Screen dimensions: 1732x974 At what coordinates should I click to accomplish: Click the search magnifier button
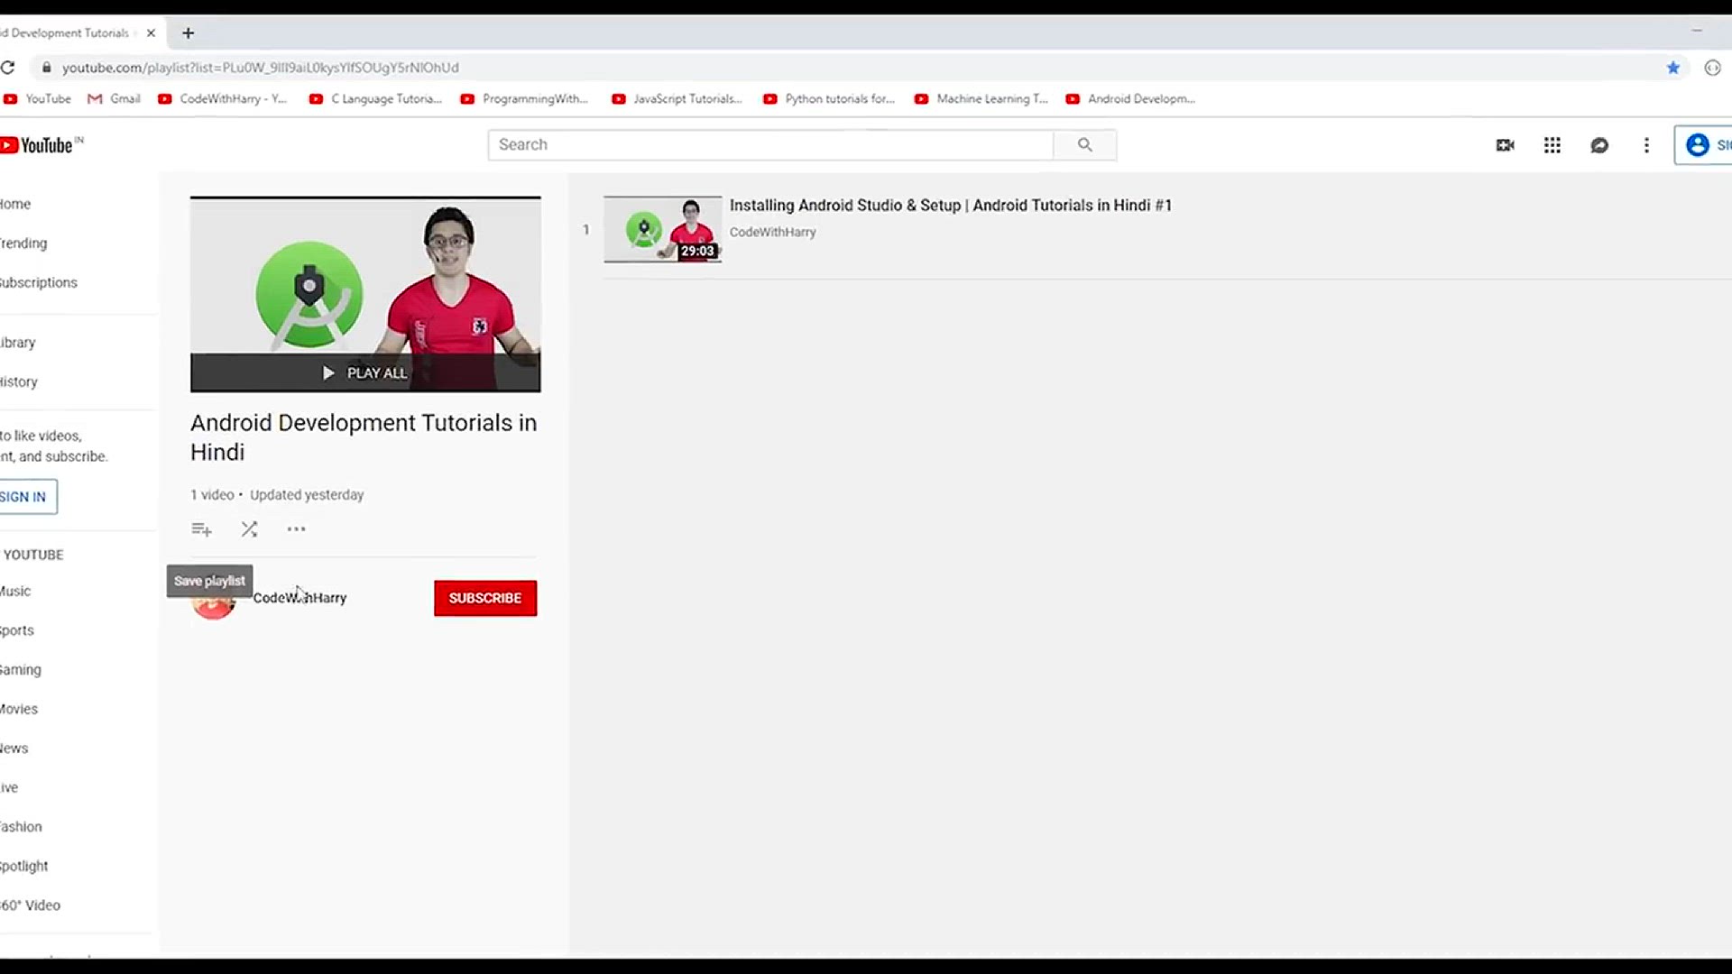tap(1085, 145)
